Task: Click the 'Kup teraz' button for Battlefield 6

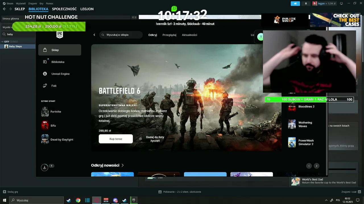Action: coord(116,139)
